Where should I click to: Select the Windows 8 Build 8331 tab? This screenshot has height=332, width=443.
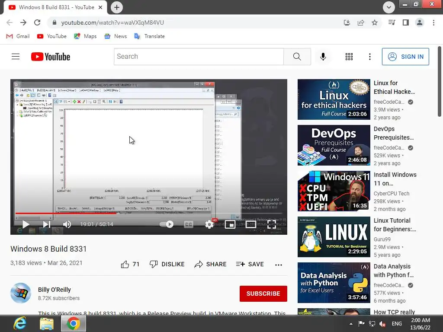coord(55,7)
